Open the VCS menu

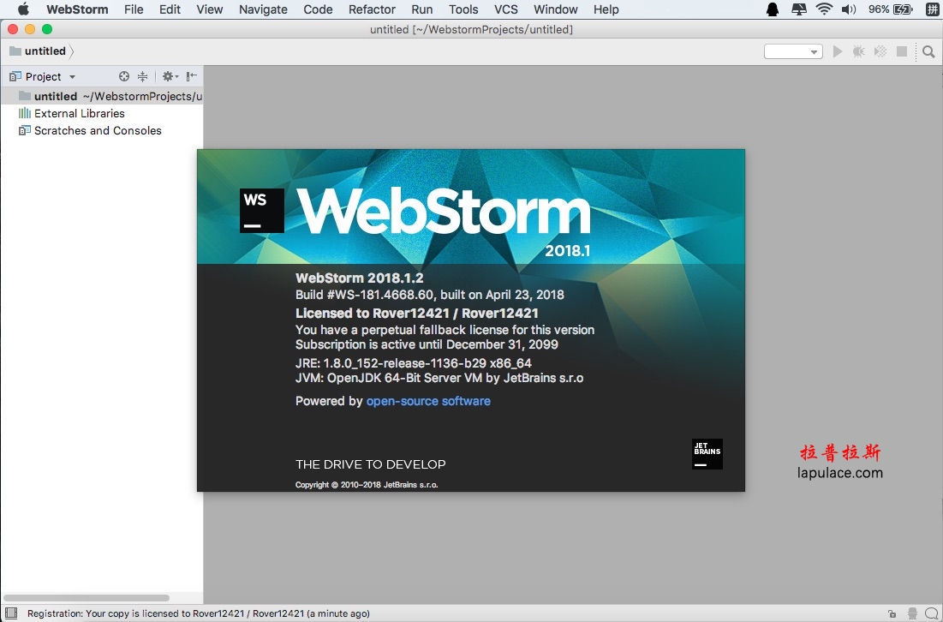point(506,9)
